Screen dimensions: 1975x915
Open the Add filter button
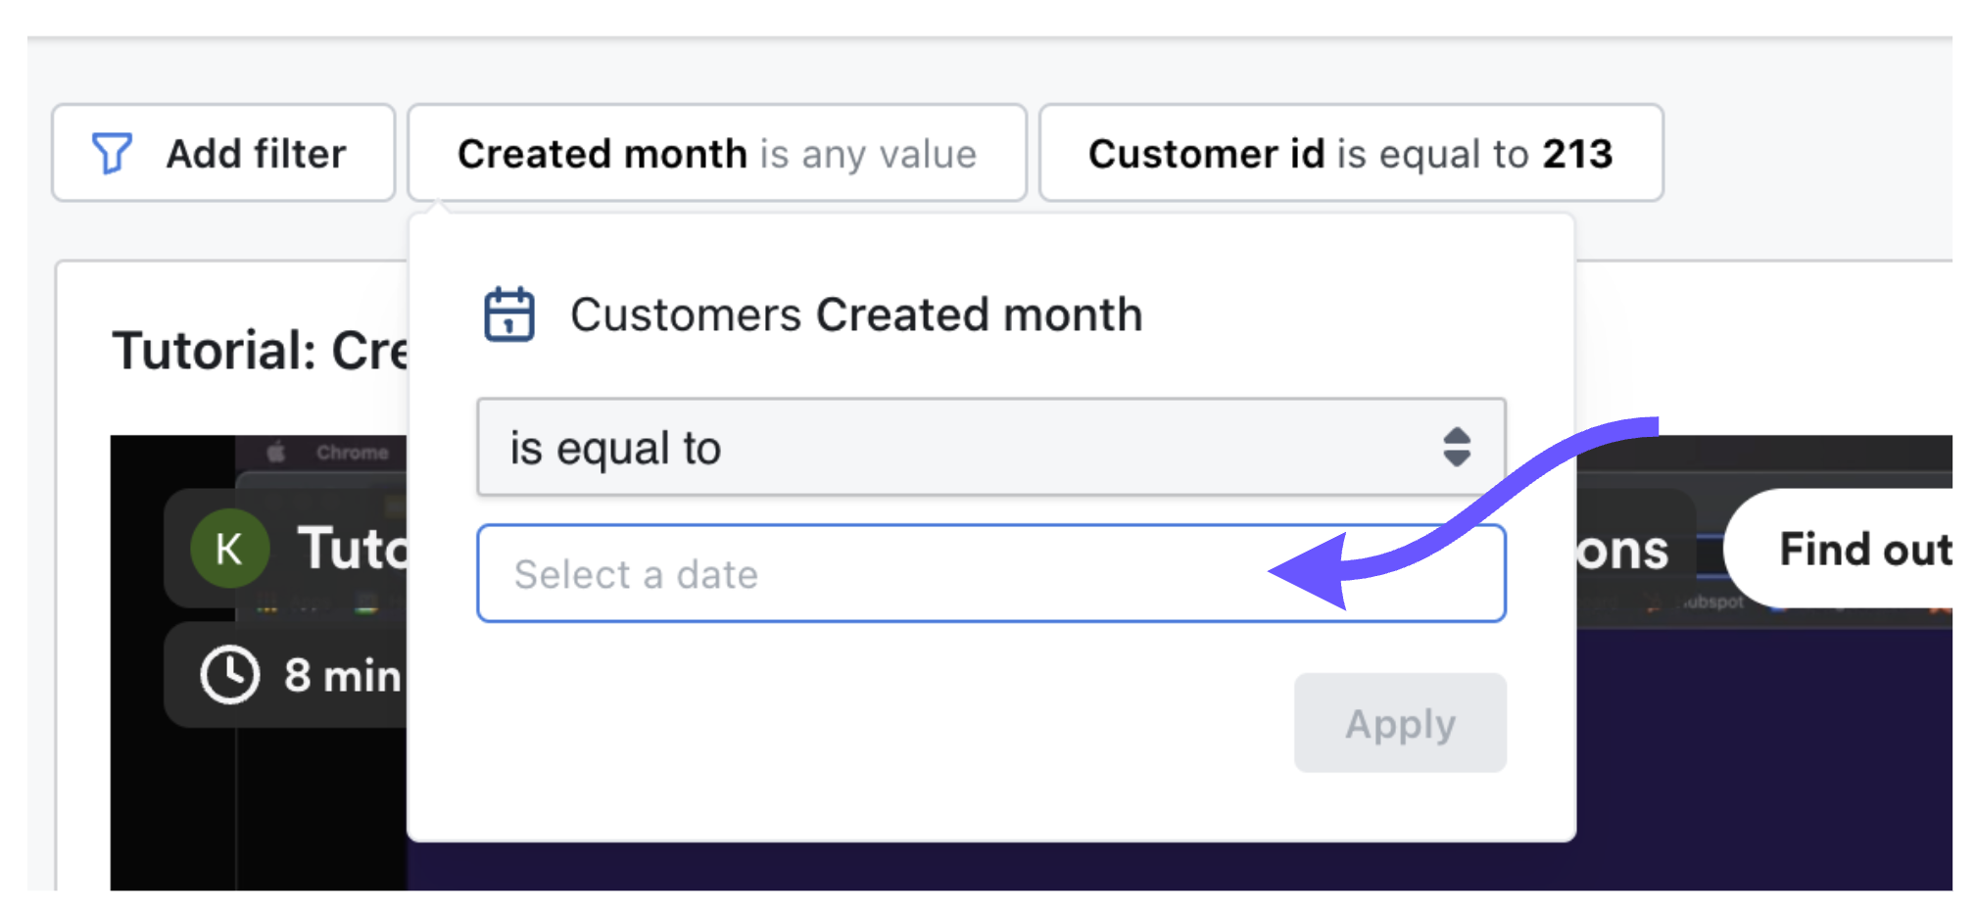(223, 153)
